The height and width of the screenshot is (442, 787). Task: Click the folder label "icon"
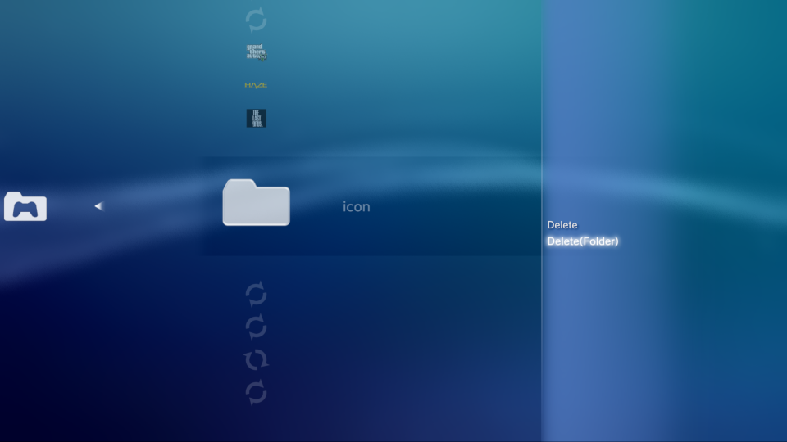tap(357, 206)
